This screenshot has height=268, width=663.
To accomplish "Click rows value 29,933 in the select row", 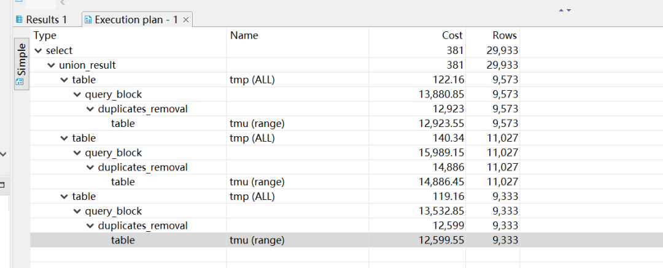I will pyautogui.click(x=502, y=51).
